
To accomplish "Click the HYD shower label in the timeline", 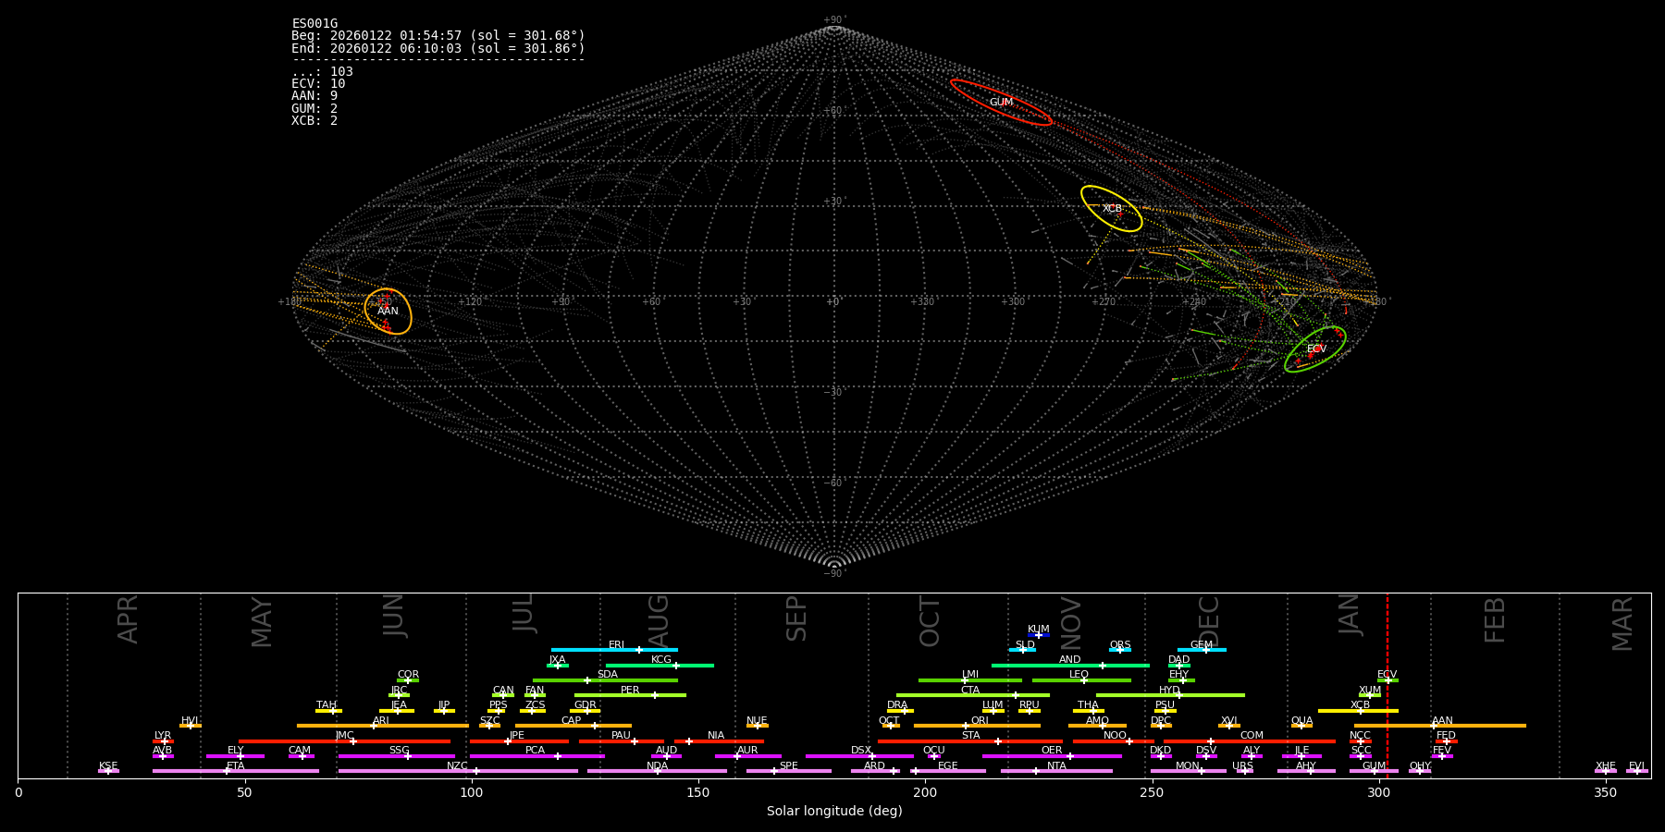I will click(x=1169, y=691).
